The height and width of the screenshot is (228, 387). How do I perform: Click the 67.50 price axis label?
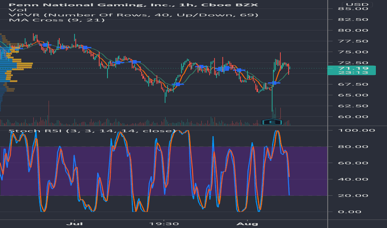(353, 84)
